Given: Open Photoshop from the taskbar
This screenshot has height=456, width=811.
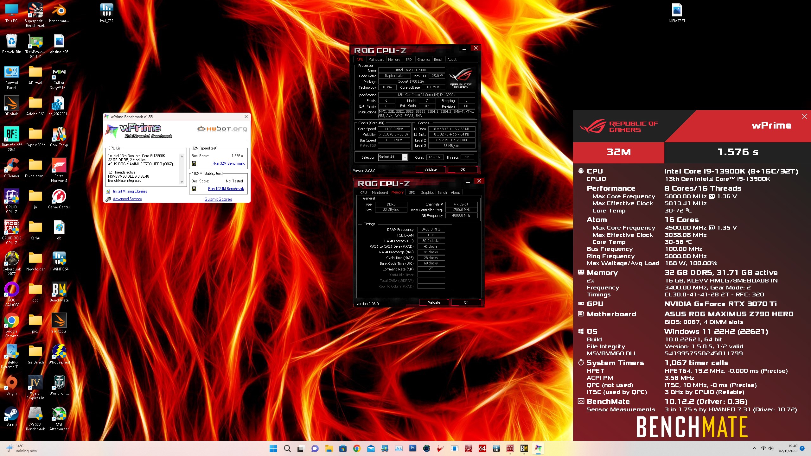Looking at the screenshot, I should point(412,448).
